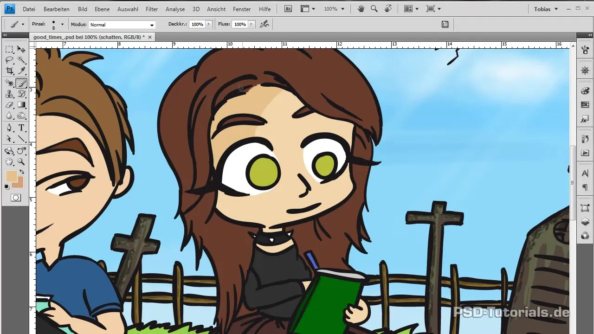
Task: Toggle the brush panel button in options bar
Action: click(445, 24)
